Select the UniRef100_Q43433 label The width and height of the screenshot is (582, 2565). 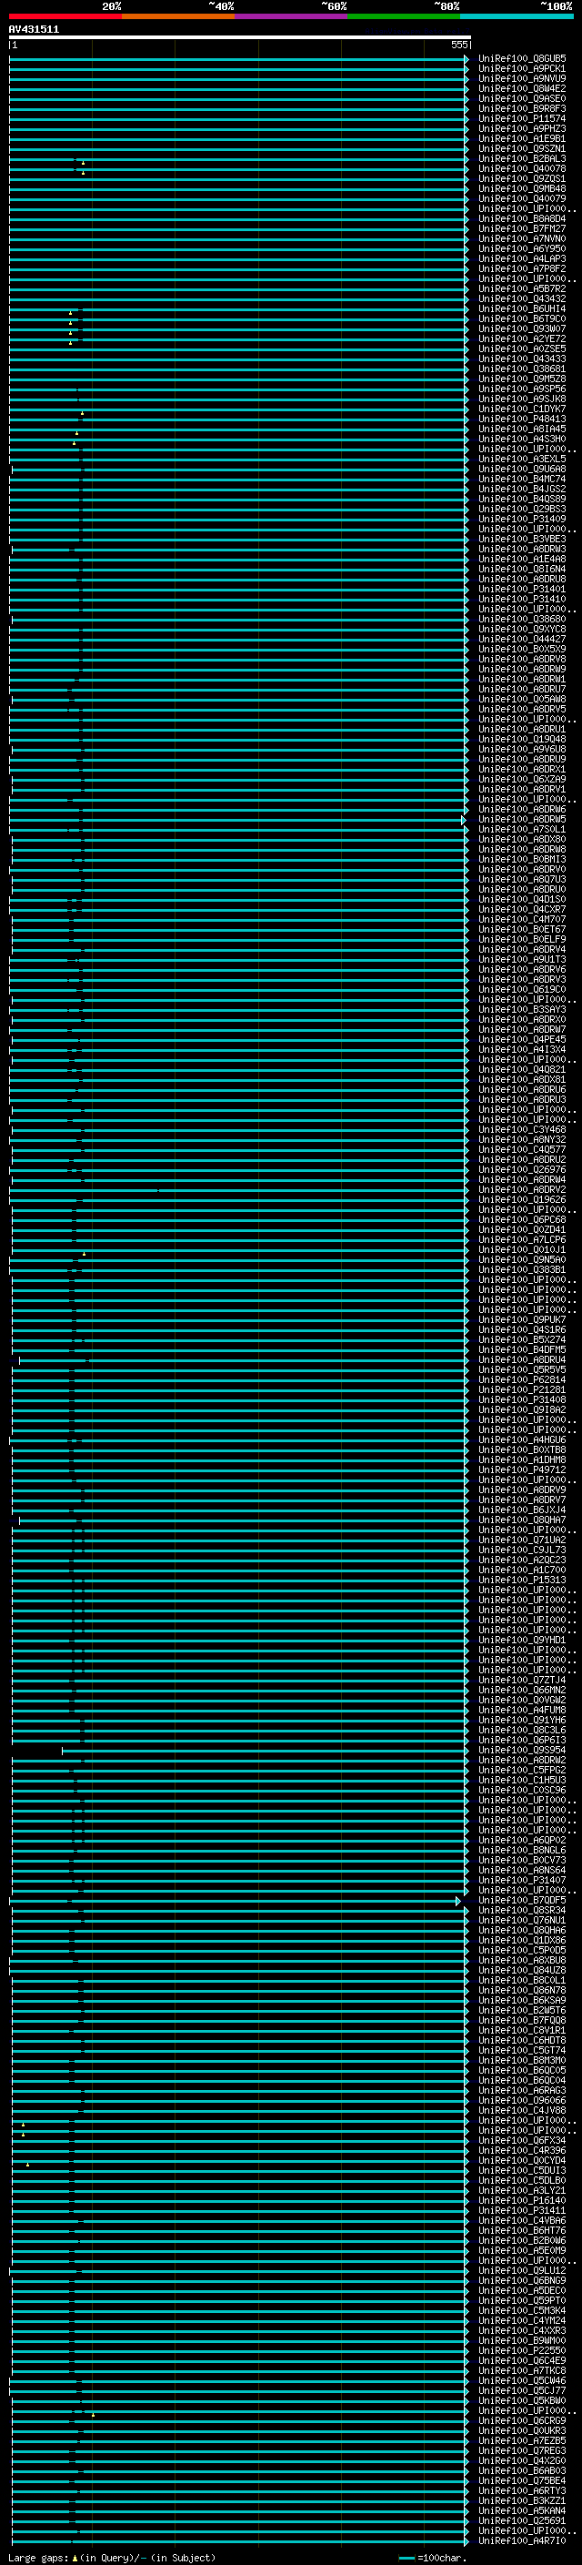[522, 359]
